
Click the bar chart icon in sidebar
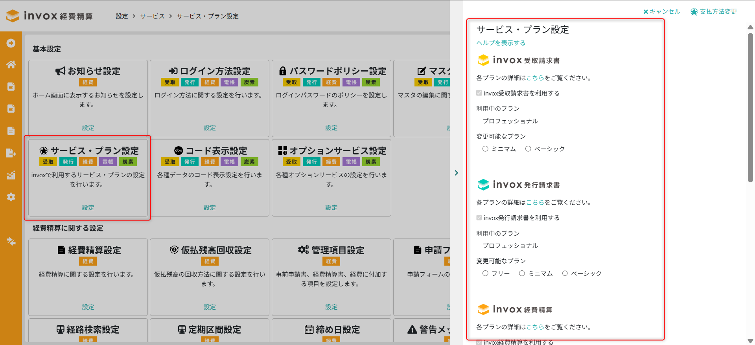pos(11,175)
